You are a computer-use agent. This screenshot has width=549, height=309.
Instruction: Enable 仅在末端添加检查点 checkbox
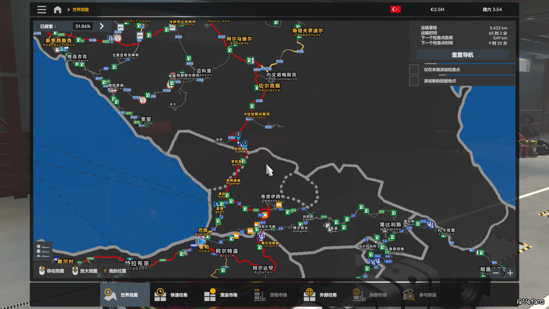(414, 69)
